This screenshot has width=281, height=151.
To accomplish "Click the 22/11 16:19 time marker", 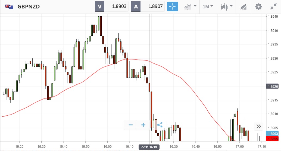I will click(149, 147).
